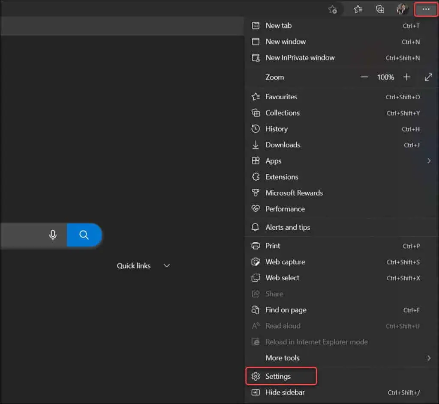
Task: Click the Web select icon
Action: pos(256,278)
